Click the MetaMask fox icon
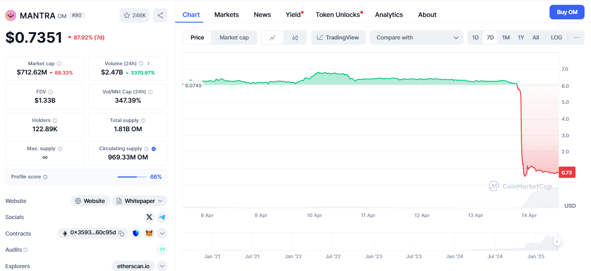This screenshot has width=591, height=271. pos(149,233)
